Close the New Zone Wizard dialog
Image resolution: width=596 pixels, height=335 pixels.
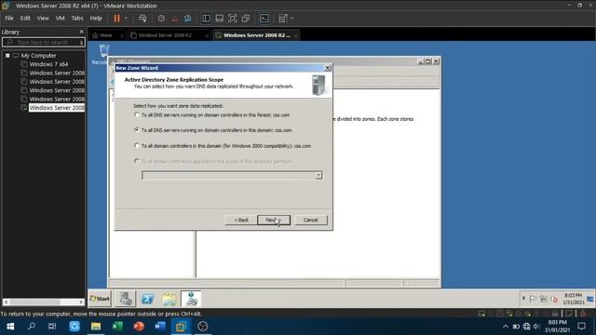(328, 68)
